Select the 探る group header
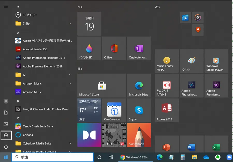The height and width of the screenshot is (162, 233). pyautogui.click(x=80, y=69)
